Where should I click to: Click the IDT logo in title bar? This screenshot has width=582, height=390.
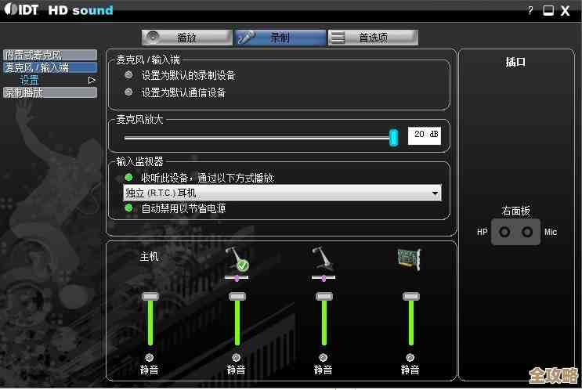(21, 9)
